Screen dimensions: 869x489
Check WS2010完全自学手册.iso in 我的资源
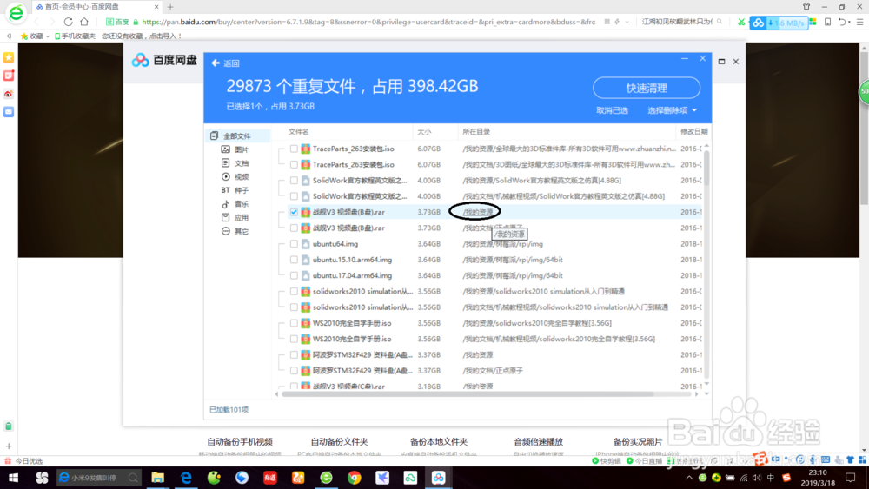[x=295, y=323]
